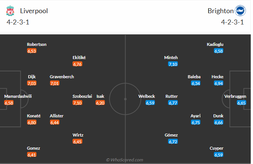Click Baleba's 6,34 rating badge
Image resolution: width=253 pixels, height=164 pixels.
point(196,83)
